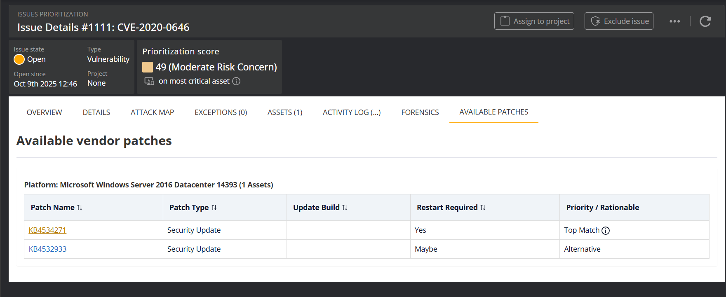Open the KB4532933 patch link

[47, 249]
